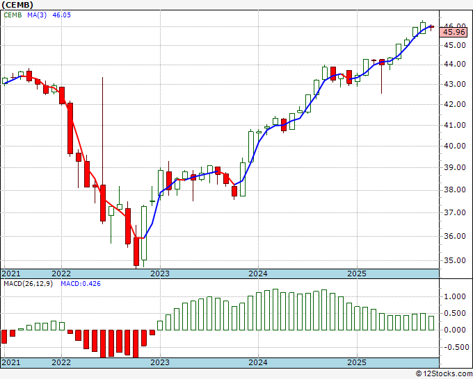
Task: Click the 37.00 price axis label
Action: point(455,213)
